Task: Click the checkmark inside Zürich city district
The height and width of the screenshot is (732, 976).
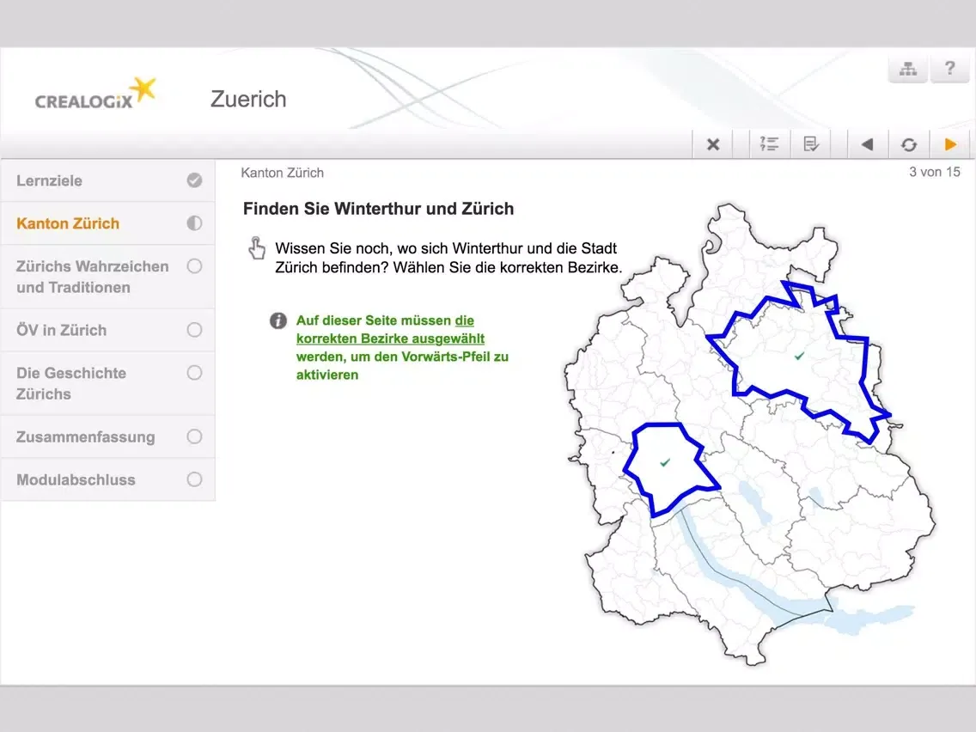Action: 665,462
